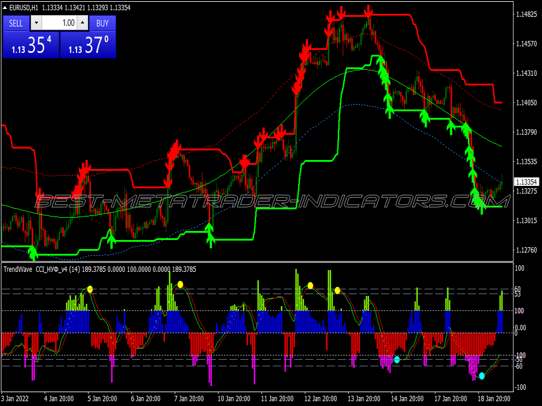The width and height of the screenshot is (542, 406).
Task: Click the 6 Jan 20:00 time label
Action: point(146,398)
